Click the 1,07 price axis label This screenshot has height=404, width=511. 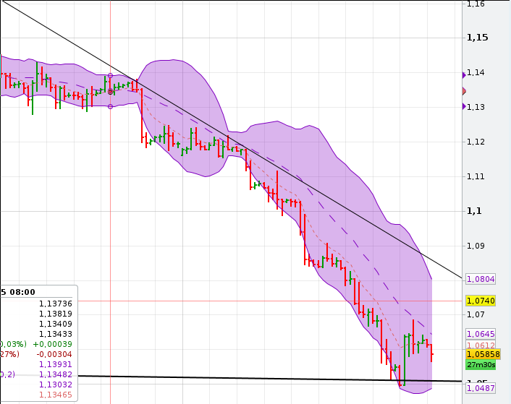click(476, 314)
